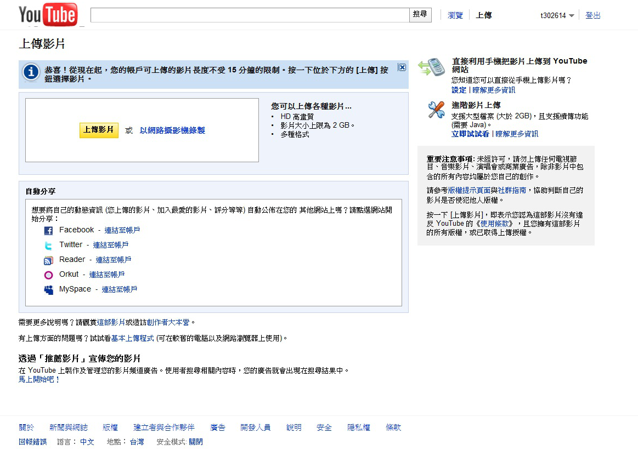The image size is (638, 462).
Task: Change location via the 台灣 link
Action: (137, 442)
